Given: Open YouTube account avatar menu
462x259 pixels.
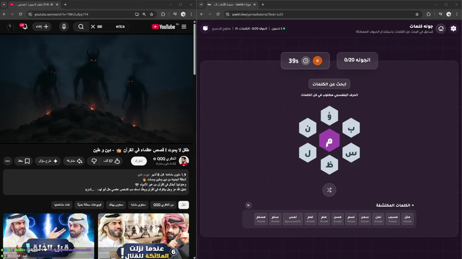Looking at the screenshot, I should (10, 27).
